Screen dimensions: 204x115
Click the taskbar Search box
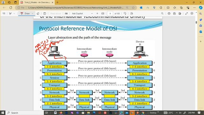25,113
